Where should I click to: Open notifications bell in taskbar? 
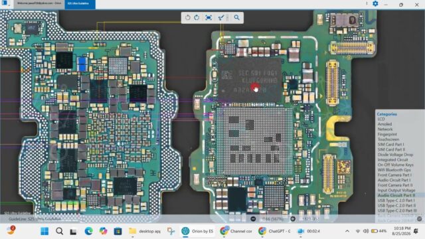coord(416,231)
